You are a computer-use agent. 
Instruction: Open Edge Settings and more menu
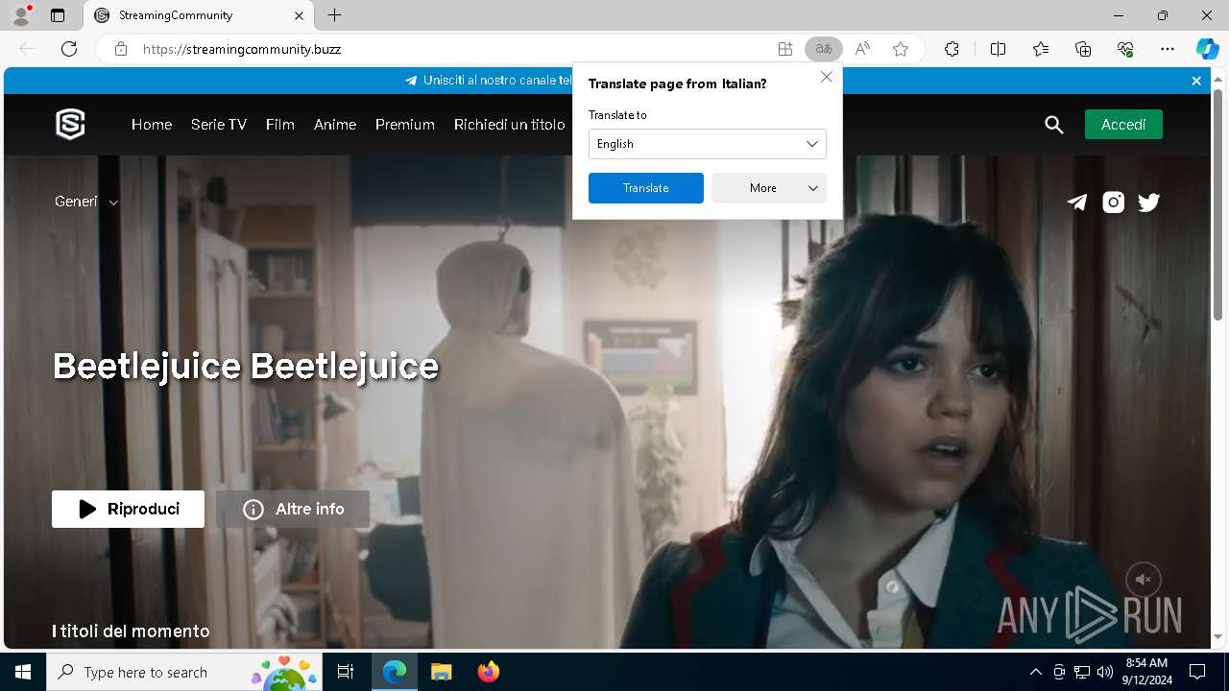coord(1168,49)
